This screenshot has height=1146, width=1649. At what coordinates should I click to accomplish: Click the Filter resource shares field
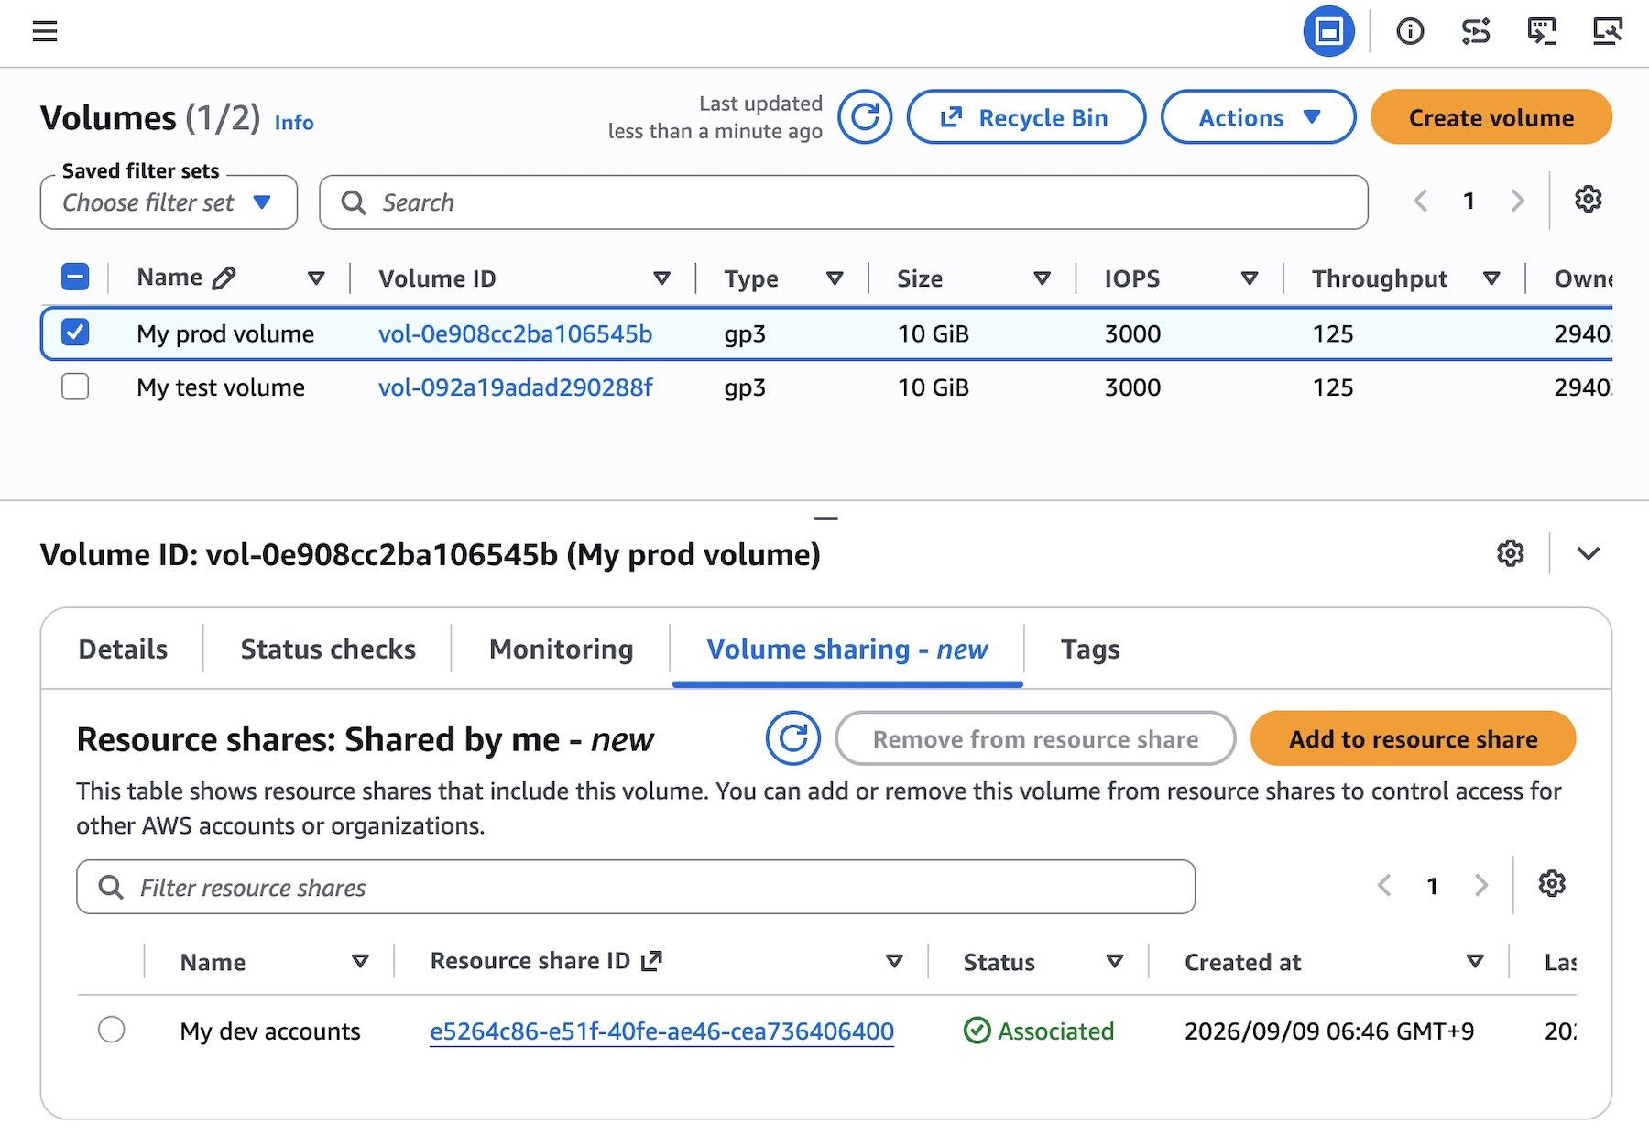pyautogui.click(x=636, y=887)
